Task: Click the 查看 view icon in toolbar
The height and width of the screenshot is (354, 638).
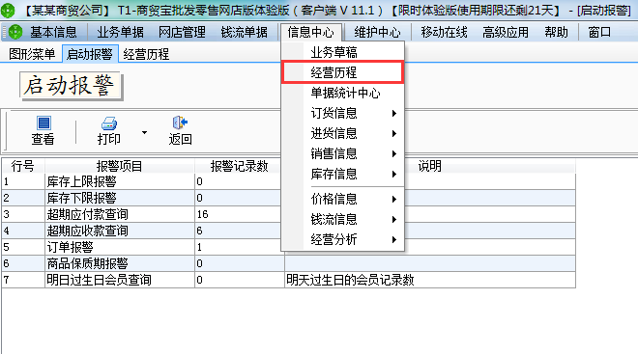Action: coord(43,123)
